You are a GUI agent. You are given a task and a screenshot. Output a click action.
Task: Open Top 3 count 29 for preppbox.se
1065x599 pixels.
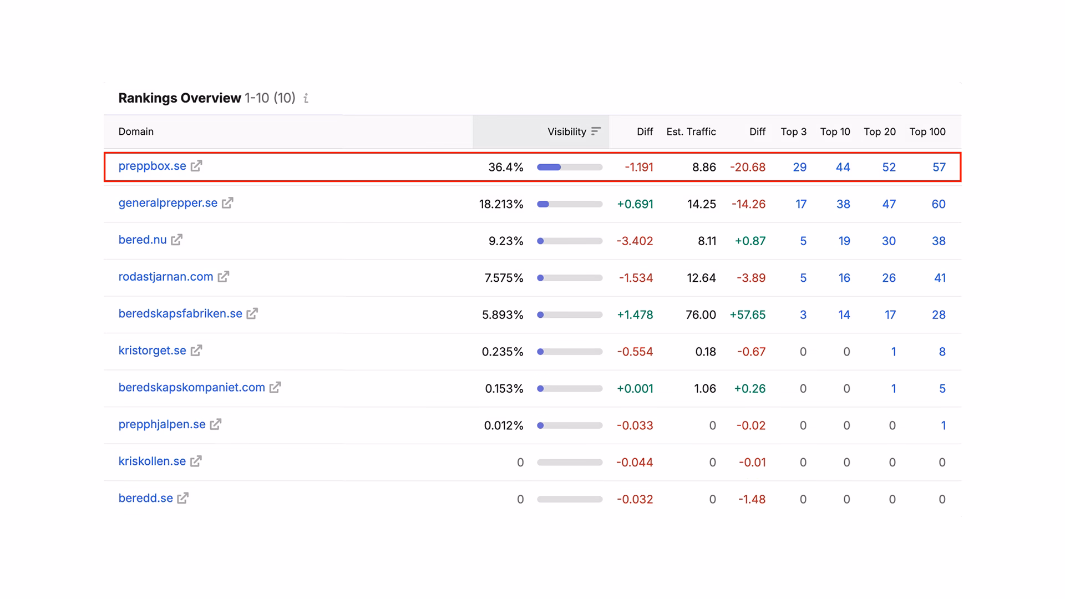click(x=799, y=167)
